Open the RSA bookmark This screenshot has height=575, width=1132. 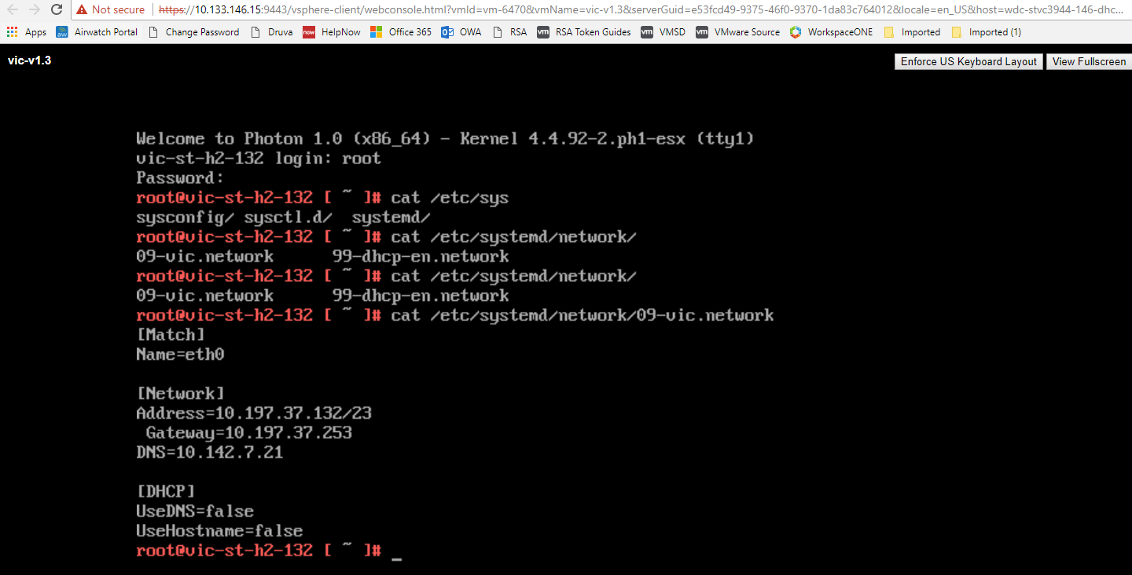[509, 32]
